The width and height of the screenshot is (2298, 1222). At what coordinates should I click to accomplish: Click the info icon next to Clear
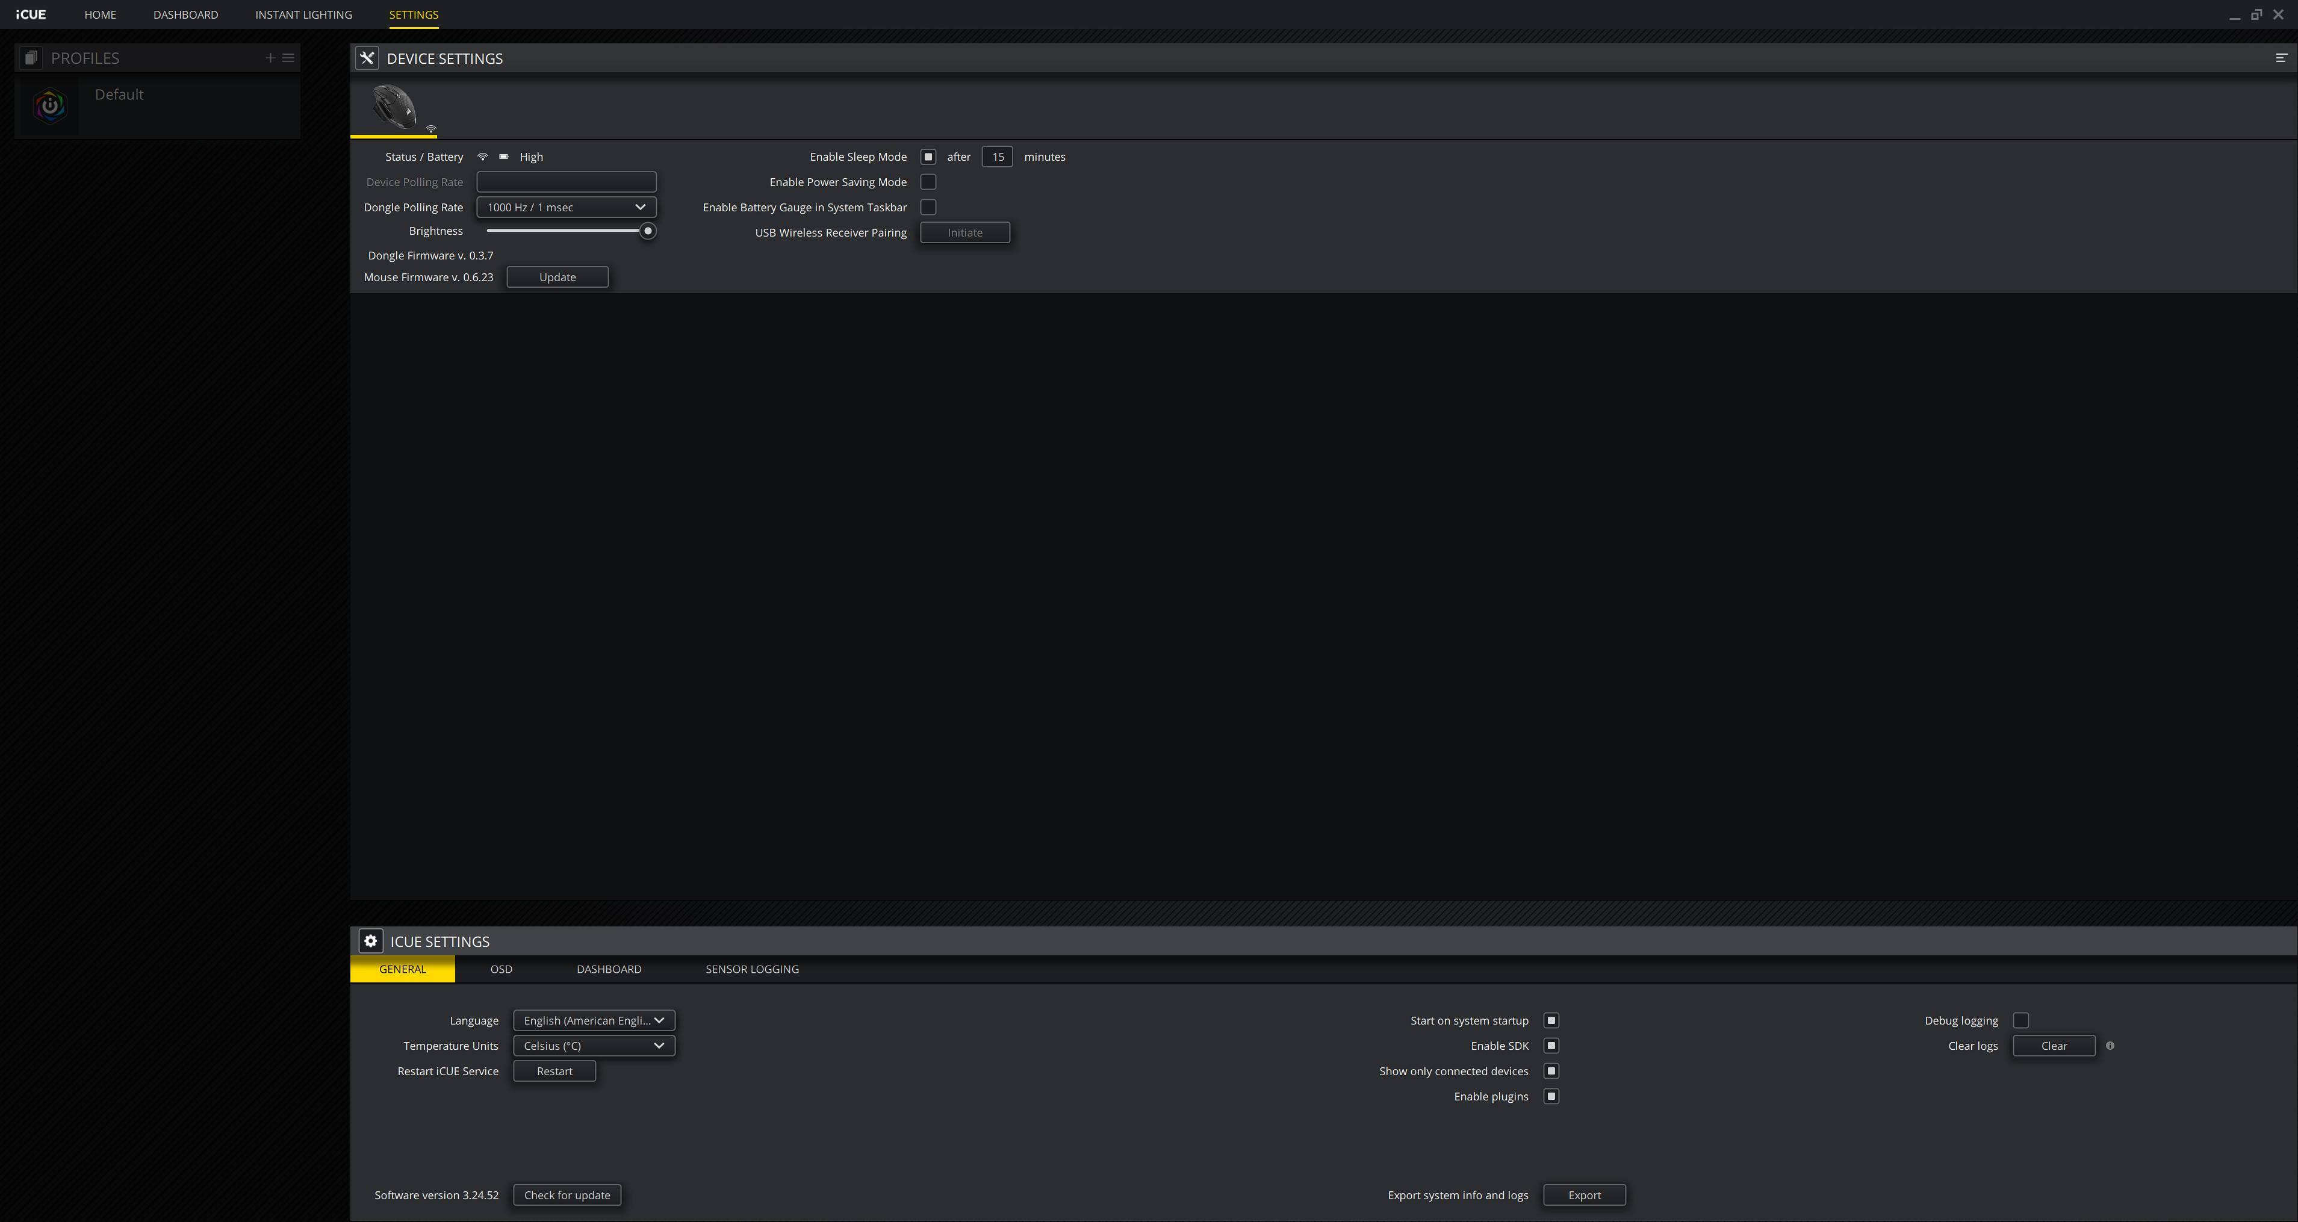2110,1046
